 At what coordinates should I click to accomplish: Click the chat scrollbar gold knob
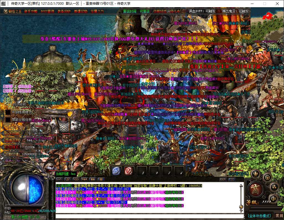pyautogui.click(x=241, y=207)
